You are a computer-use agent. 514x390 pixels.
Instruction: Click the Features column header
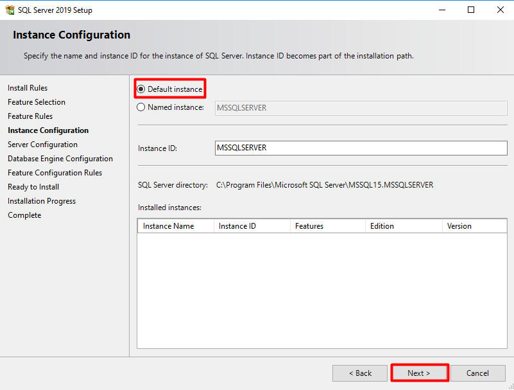(x=328, y=226)
